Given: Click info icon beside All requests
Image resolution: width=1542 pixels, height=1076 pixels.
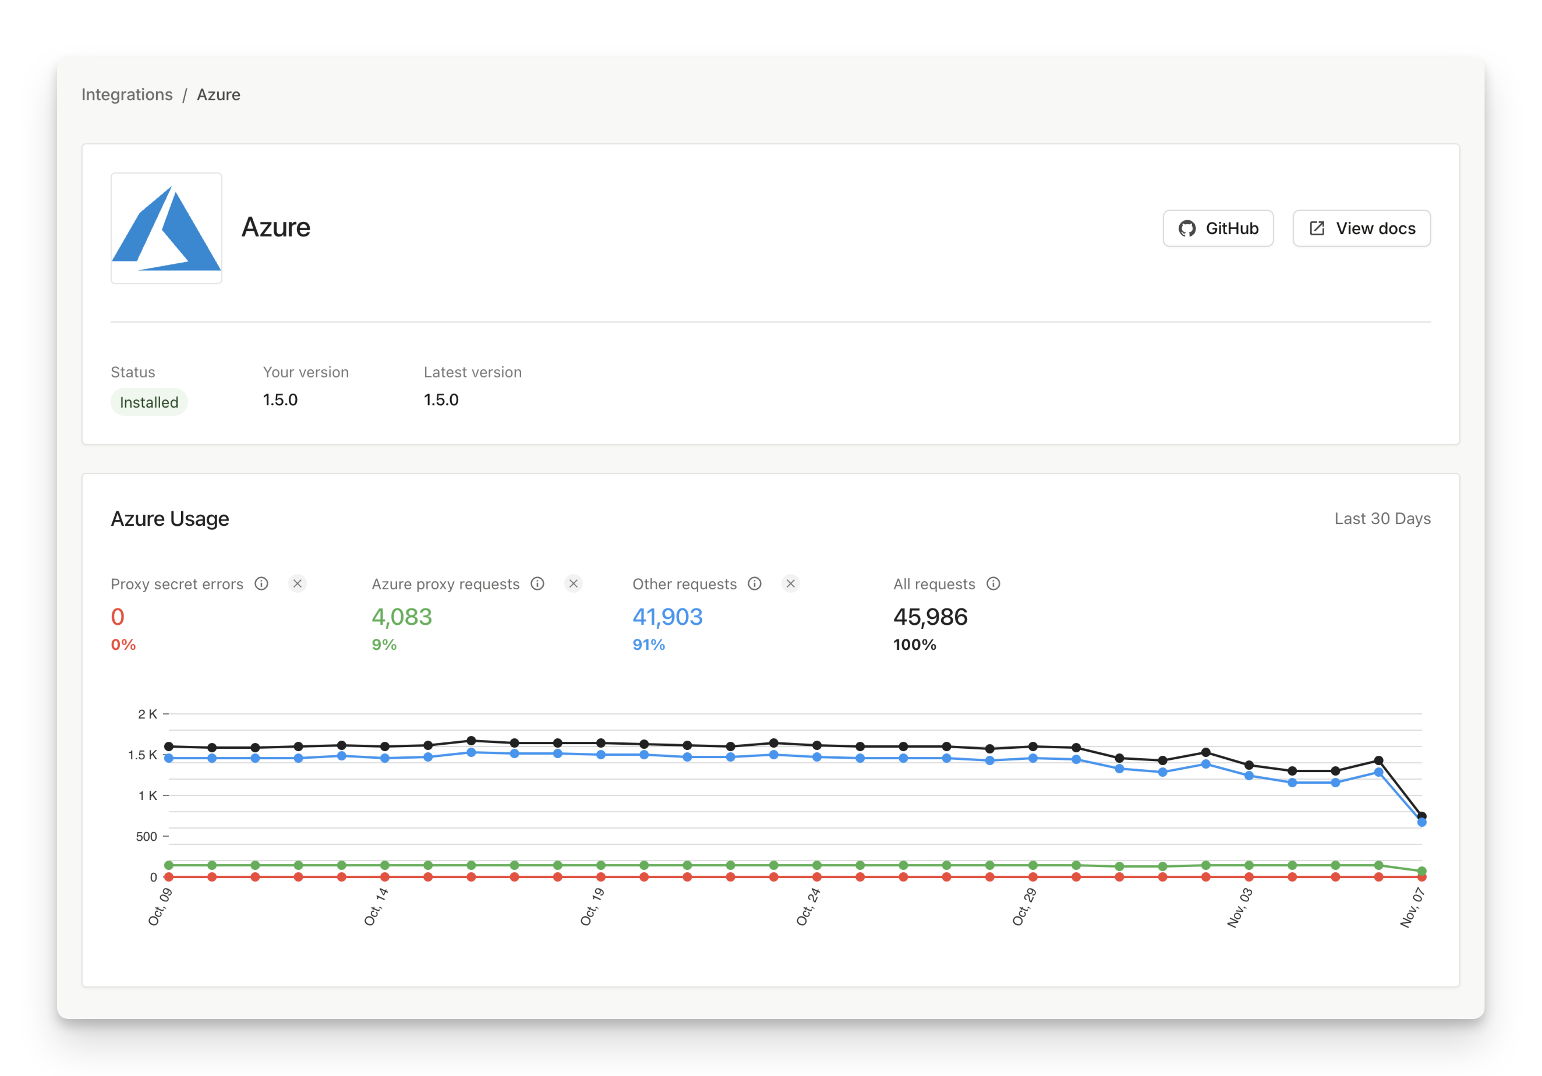Looking at the screenshot, I should point(993,583).
